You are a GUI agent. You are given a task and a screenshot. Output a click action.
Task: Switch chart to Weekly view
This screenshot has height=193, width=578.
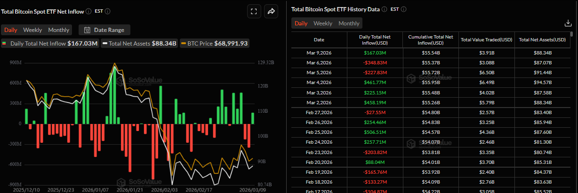pos(32,30)
